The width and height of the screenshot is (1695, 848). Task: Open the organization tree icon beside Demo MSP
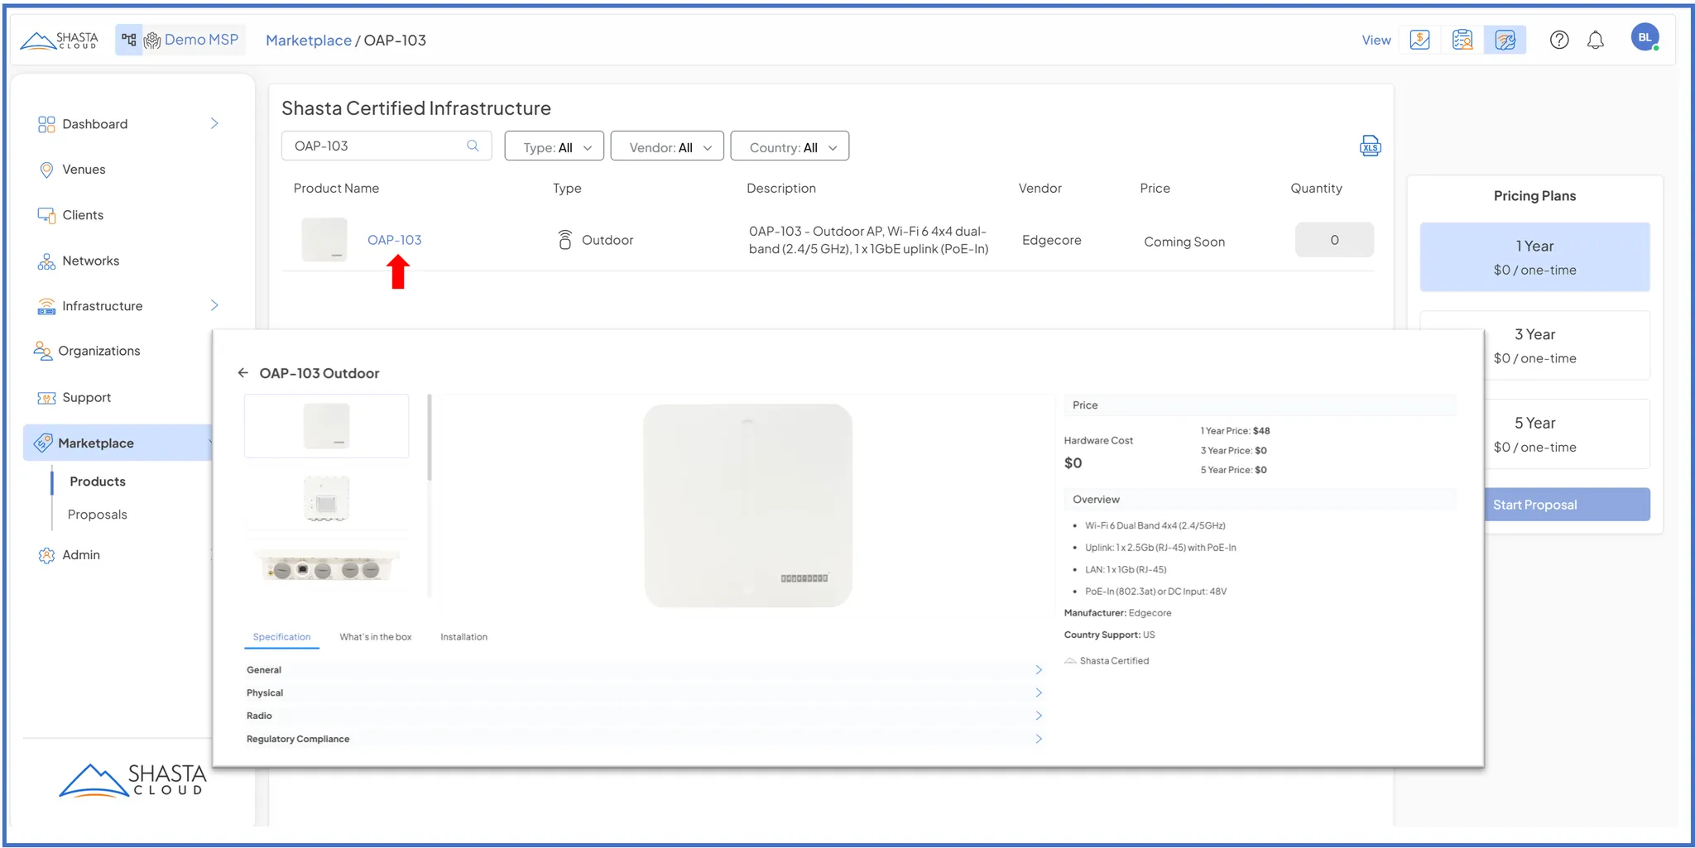pos(128,40)
